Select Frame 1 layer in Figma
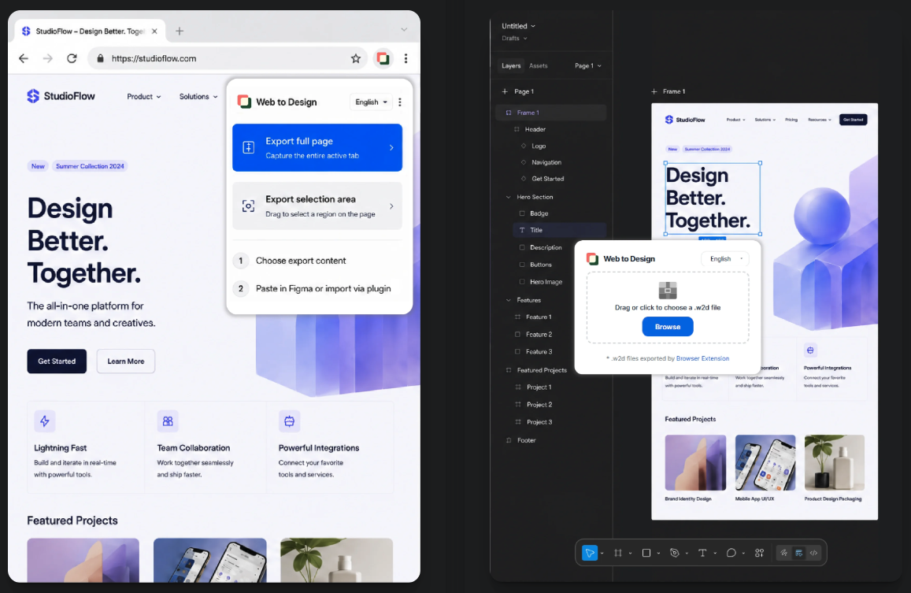This screenshot has width=911, height=593. (550, 113)
